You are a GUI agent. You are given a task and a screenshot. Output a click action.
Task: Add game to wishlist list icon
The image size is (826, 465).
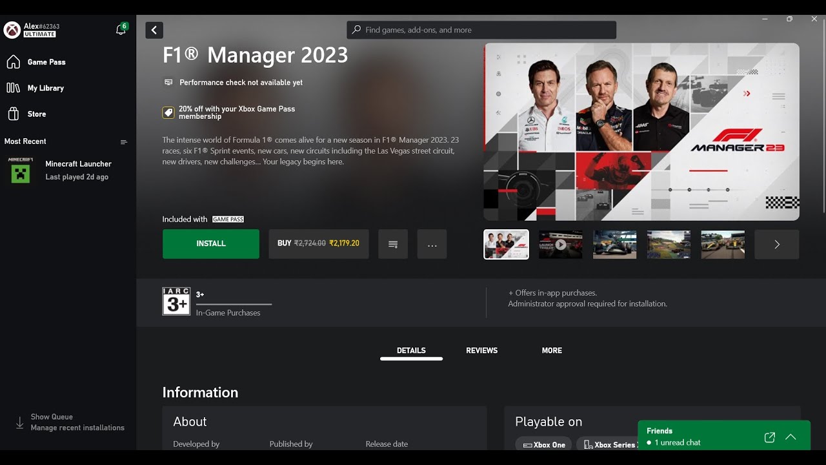click(393, 244)
